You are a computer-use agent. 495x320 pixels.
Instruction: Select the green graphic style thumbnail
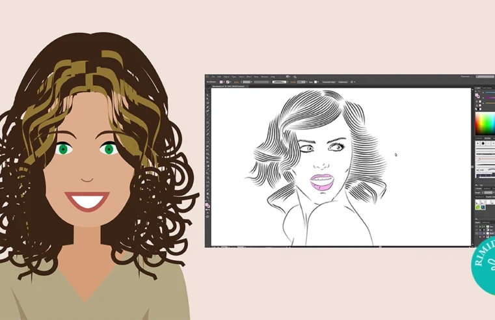[477, 207]
